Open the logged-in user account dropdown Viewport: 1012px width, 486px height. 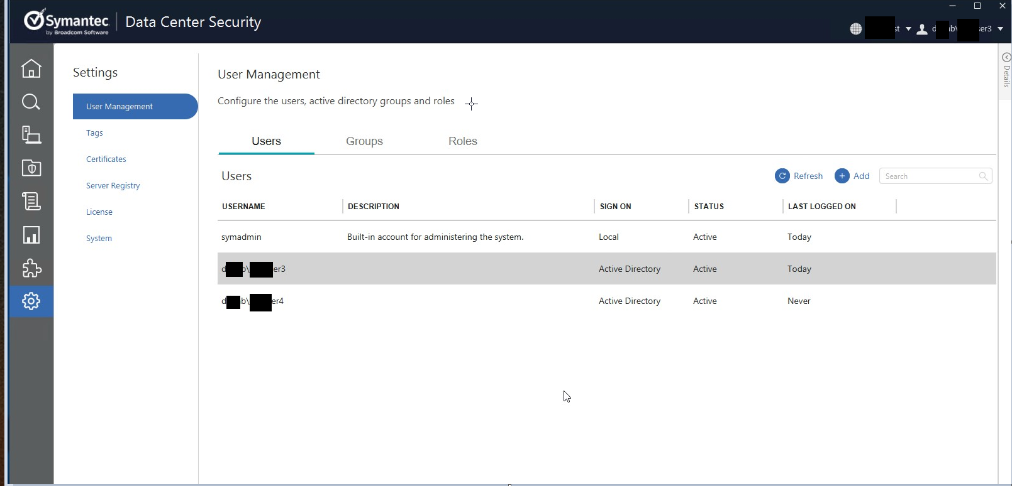click(x=1000, y=29)
